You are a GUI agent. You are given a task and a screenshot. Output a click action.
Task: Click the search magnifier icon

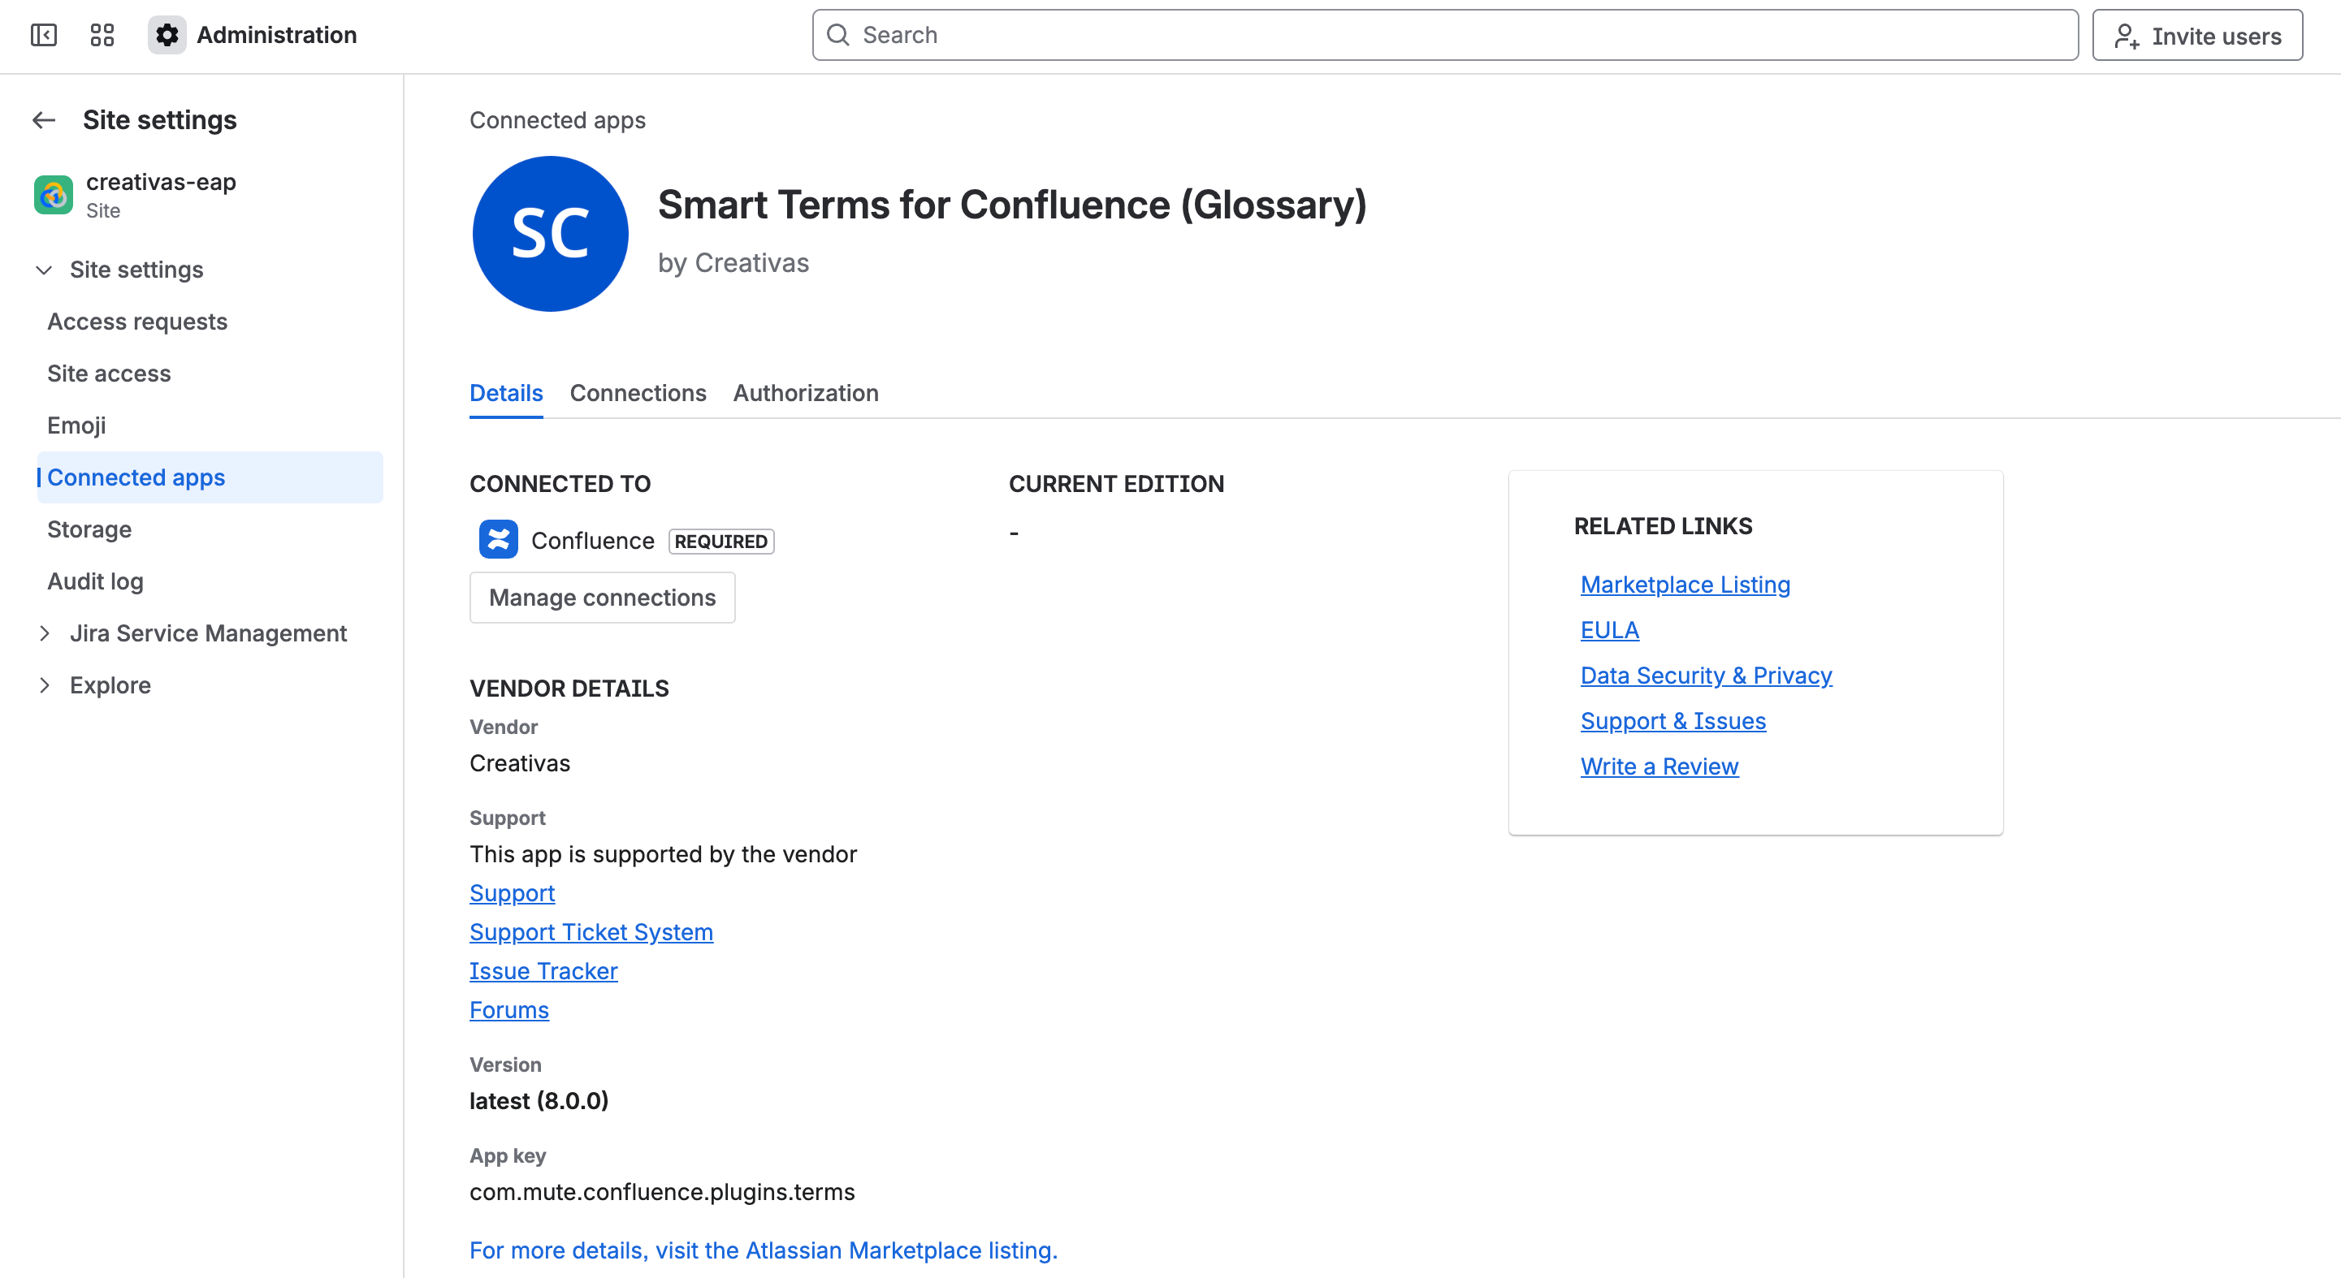[x=838, y=35]
